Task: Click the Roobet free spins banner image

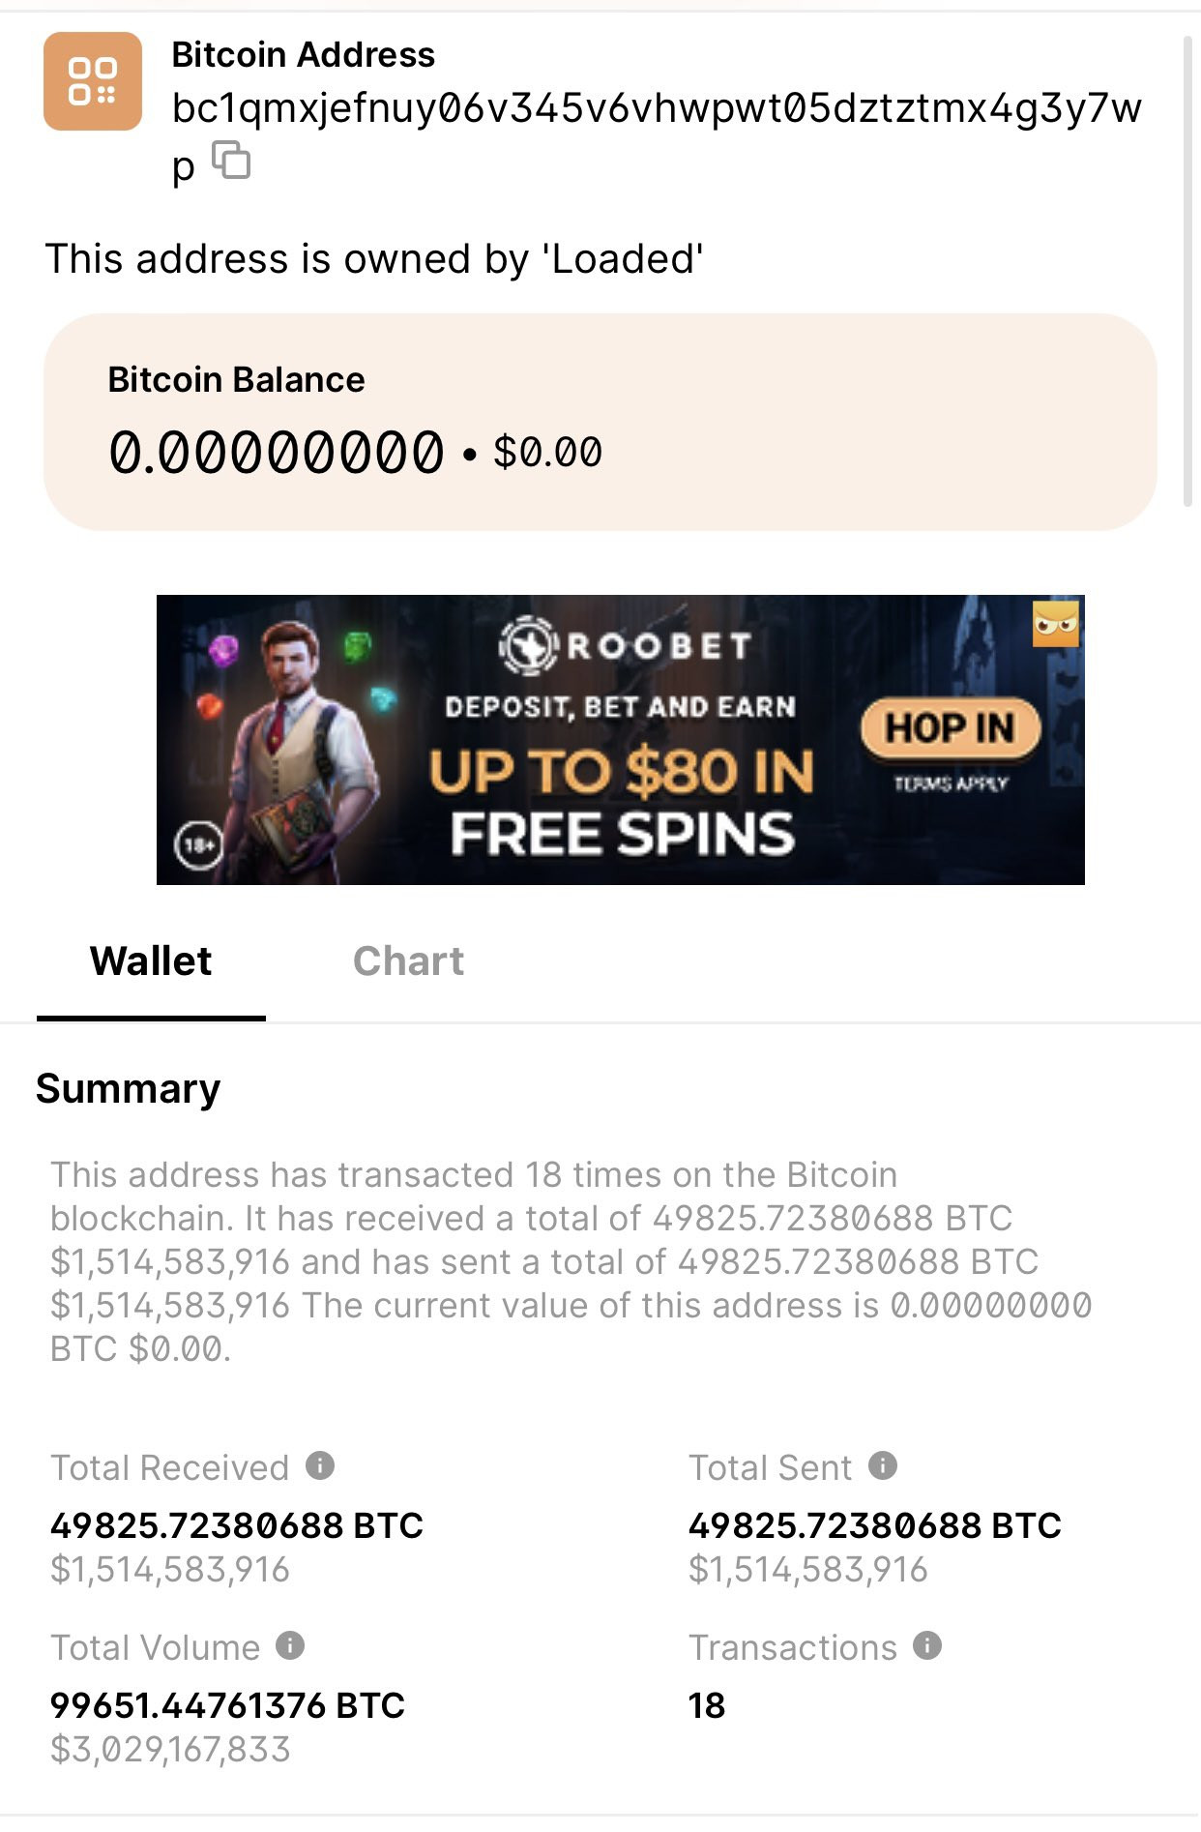Action: pyautogui.click(x=621, y=740)
